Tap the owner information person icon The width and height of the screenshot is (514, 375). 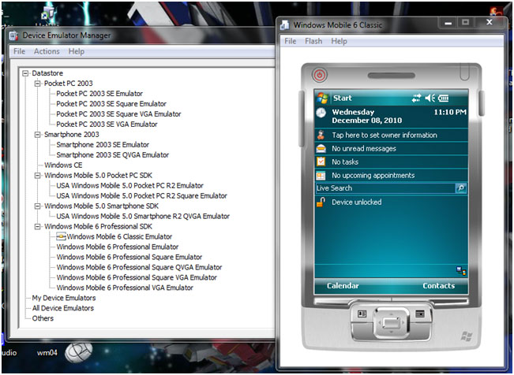321,135
